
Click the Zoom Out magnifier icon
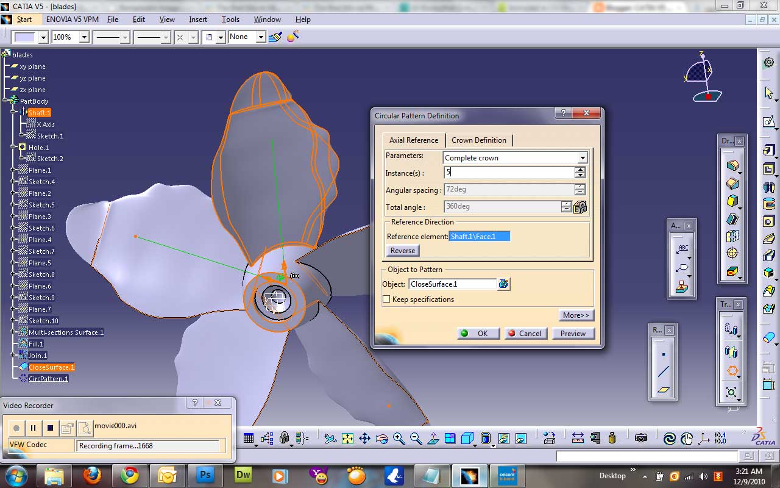tap(416, 438)
